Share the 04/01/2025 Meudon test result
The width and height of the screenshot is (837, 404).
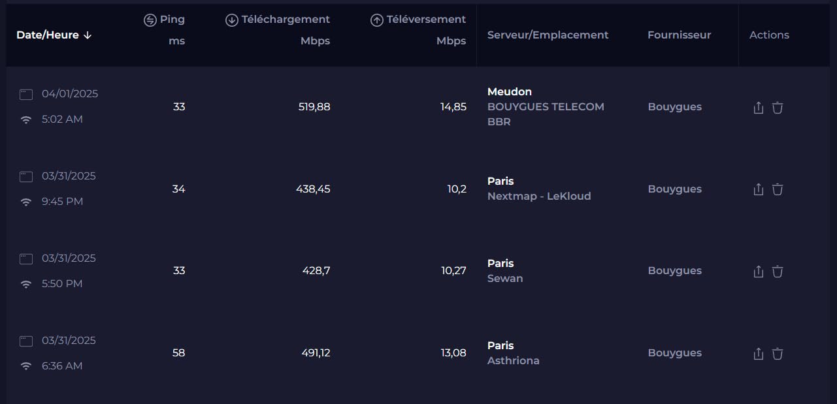(758, 108)
